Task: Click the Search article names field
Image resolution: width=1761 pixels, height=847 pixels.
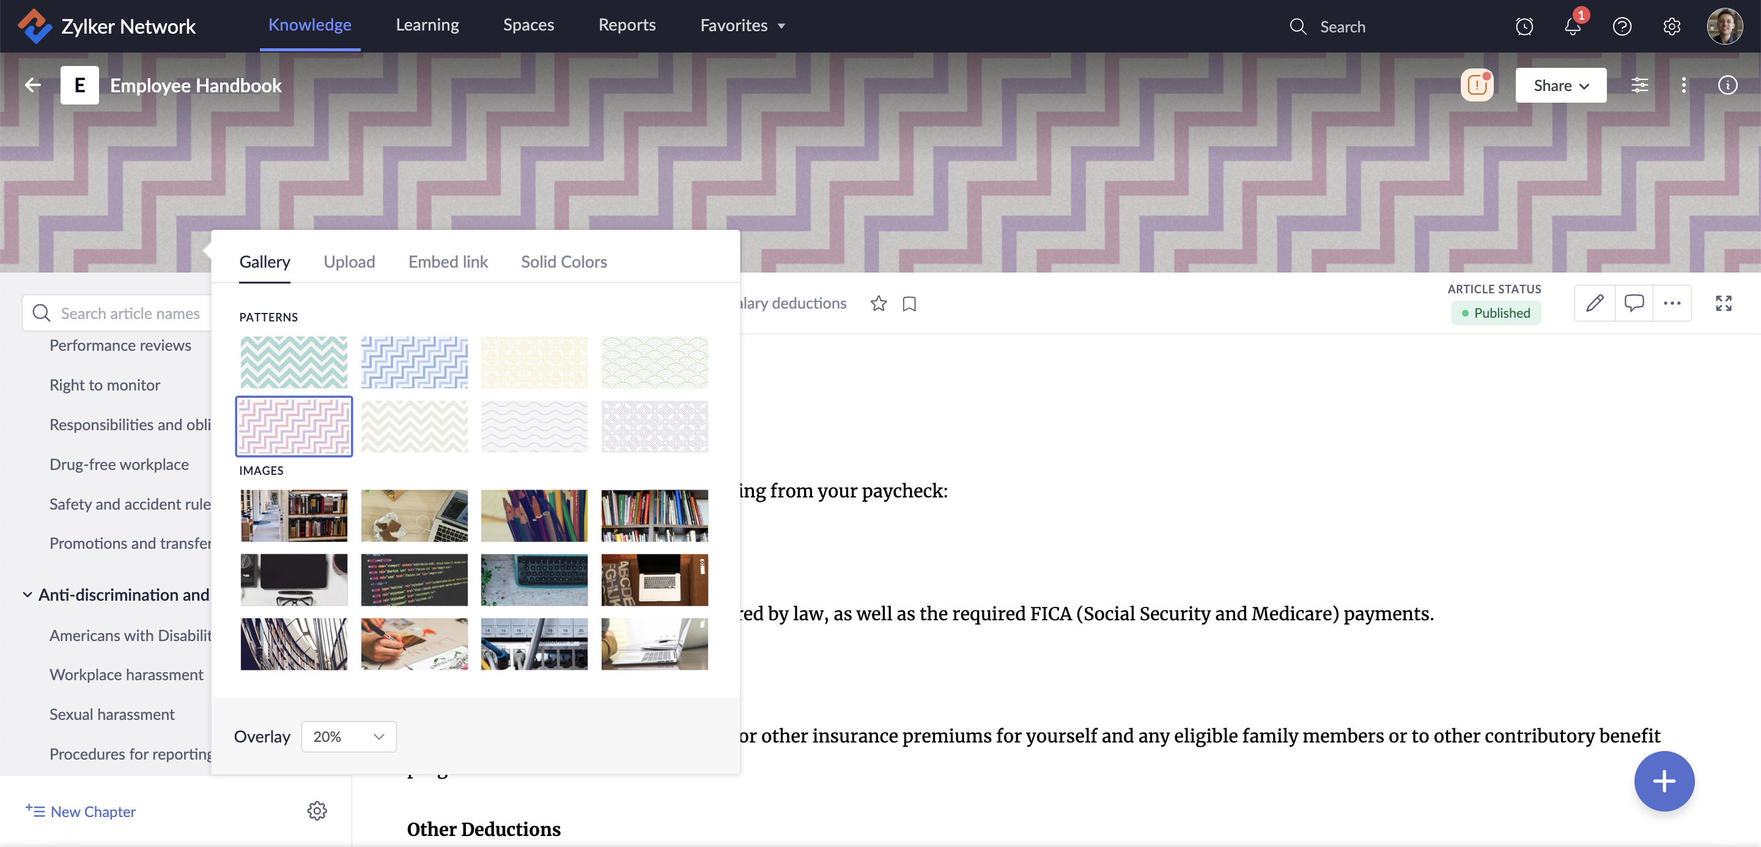Action: (130, 313)
